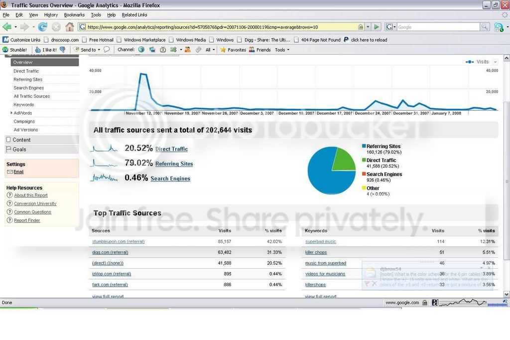Open the superbad music keyword
The height and width of the screenshot is (340, 510).
tap(320, 242)
